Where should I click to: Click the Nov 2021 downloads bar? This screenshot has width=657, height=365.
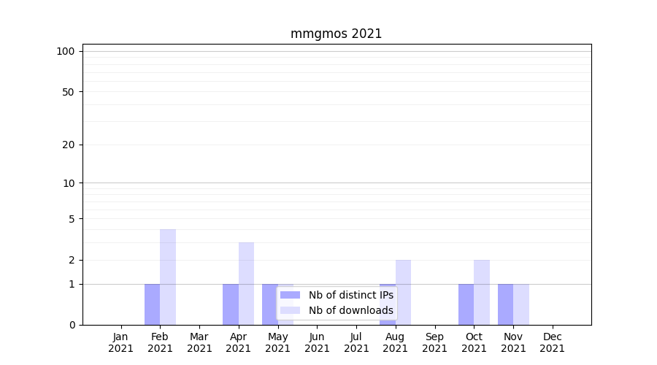(x=521, y=304)
